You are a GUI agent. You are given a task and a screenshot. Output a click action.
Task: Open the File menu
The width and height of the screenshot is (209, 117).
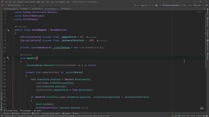(7, 2)
